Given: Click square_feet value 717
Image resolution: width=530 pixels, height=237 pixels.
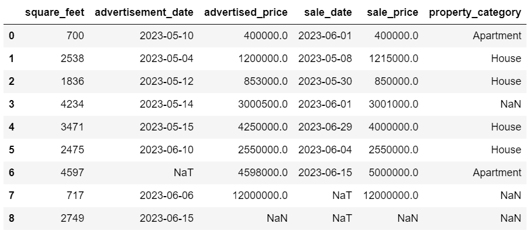Looking at the screenshot, I should pyautogui.click(x=75, y=195).
